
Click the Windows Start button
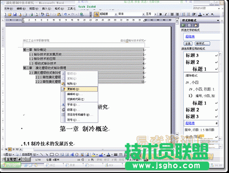click(11, 165)
